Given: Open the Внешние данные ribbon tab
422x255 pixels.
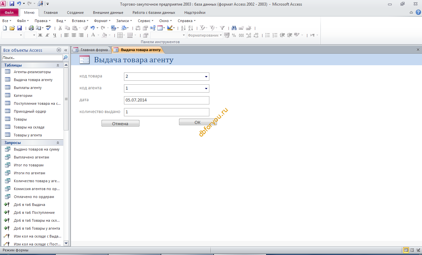Looking at the screenshot, I should (108, 13).
